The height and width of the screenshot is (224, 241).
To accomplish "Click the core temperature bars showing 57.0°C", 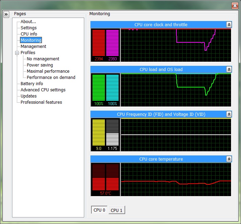I will [x=106, y=177].
